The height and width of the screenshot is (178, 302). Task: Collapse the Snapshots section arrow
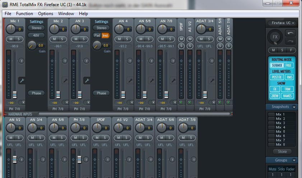(x=294, y=107)
